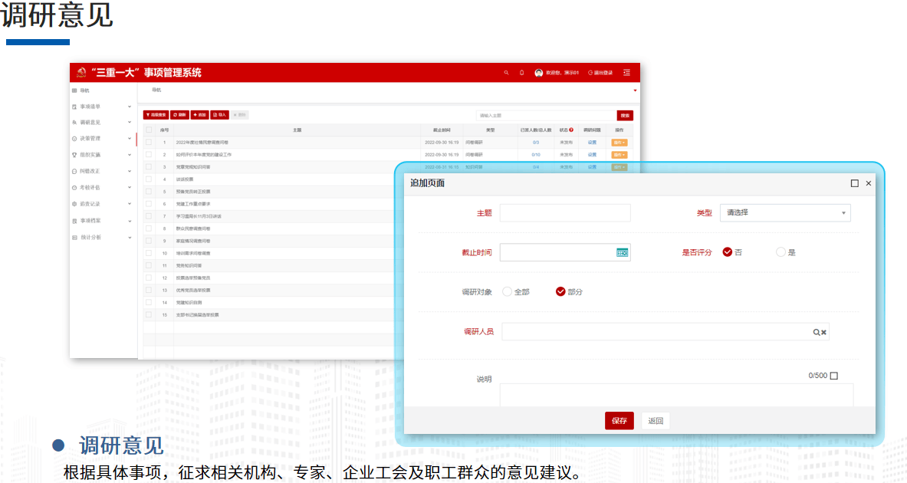The image size is (907, 483).
Task: Tick the checkbox beside the 0/500 counter
Action: click(x=833, y=376)
